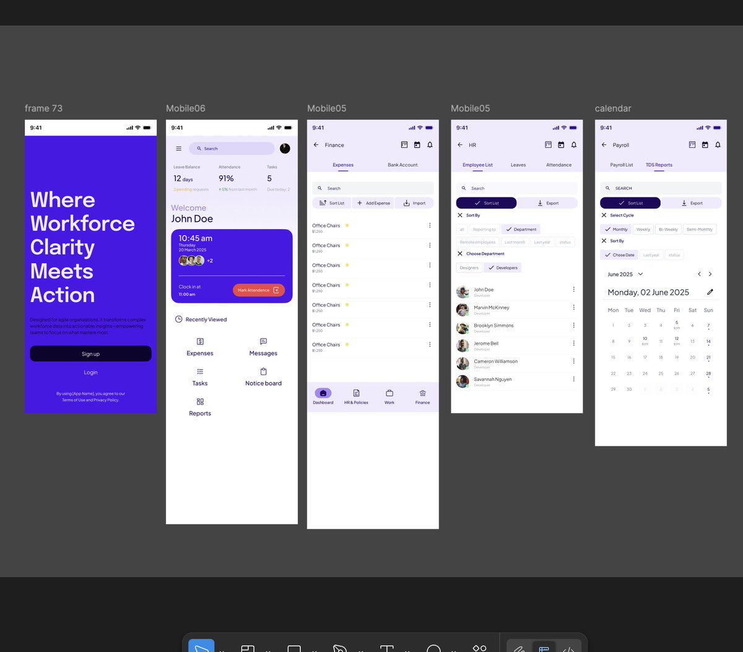This screenshot has height=652, width=743.
Task: Go back using the HR screen arrow
Action: point(459,145)
